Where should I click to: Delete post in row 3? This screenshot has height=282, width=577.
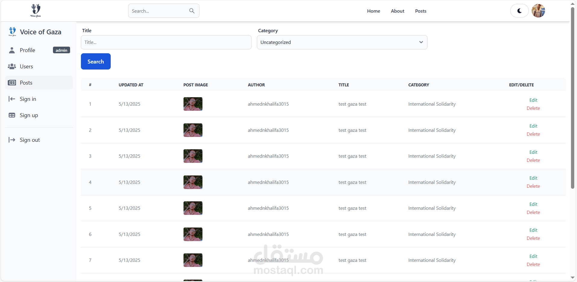533,160
